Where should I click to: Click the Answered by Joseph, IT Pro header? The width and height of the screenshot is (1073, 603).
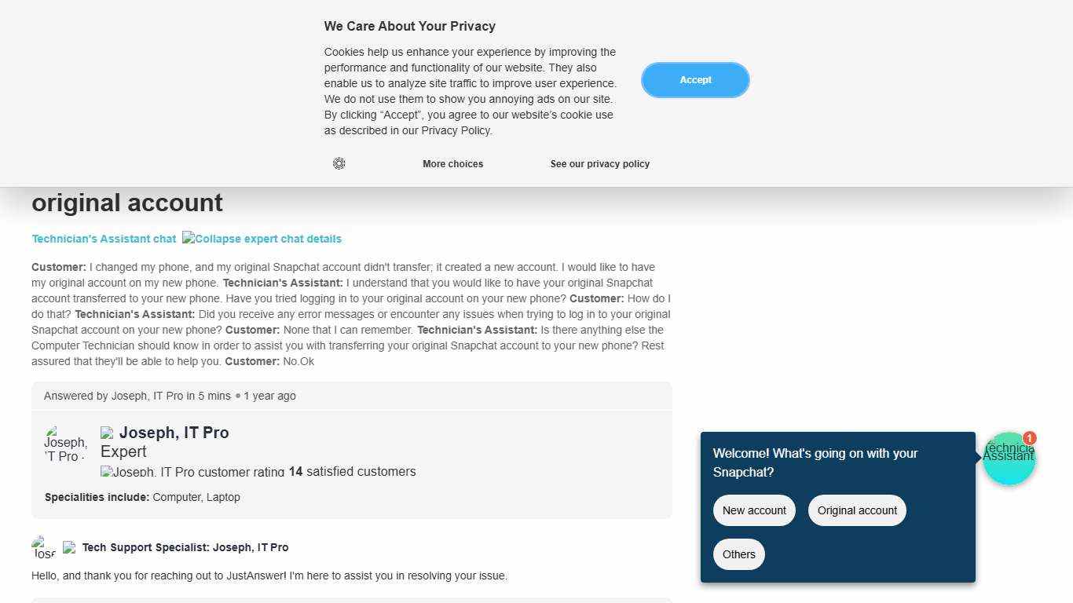point(170,396)
